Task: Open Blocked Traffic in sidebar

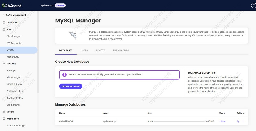Action: click(x=15, y=98)
